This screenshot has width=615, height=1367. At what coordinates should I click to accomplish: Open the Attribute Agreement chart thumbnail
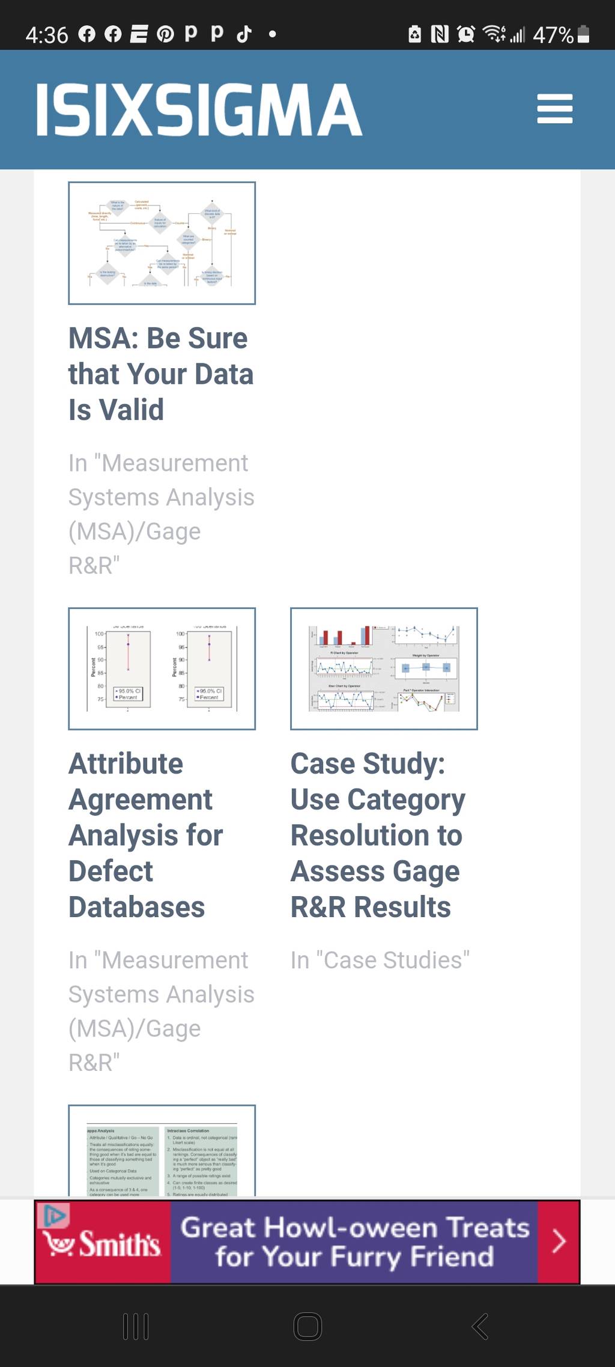tap(162, 668)
